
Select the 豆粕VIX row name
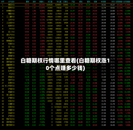pos(11,107)
